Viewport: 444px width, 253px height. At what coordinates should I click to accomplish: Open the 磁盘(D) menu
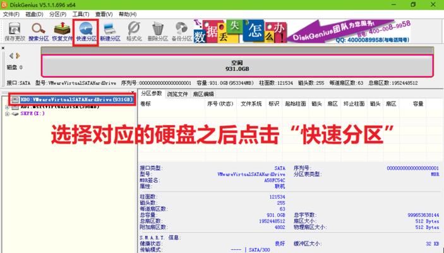pyautogui.click(x=34, y=14)
